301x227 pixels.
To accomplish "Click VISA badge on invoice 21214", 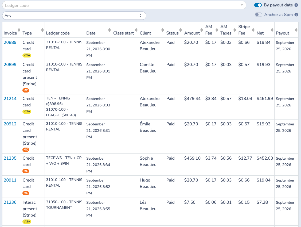I will coord(27,111).
